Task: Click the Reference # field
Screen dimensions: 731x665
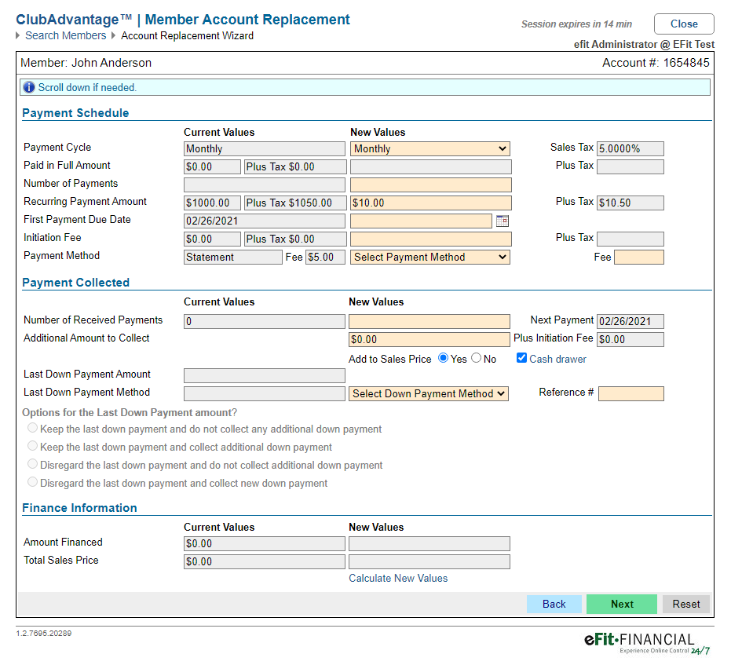Action: coord(631,394)
